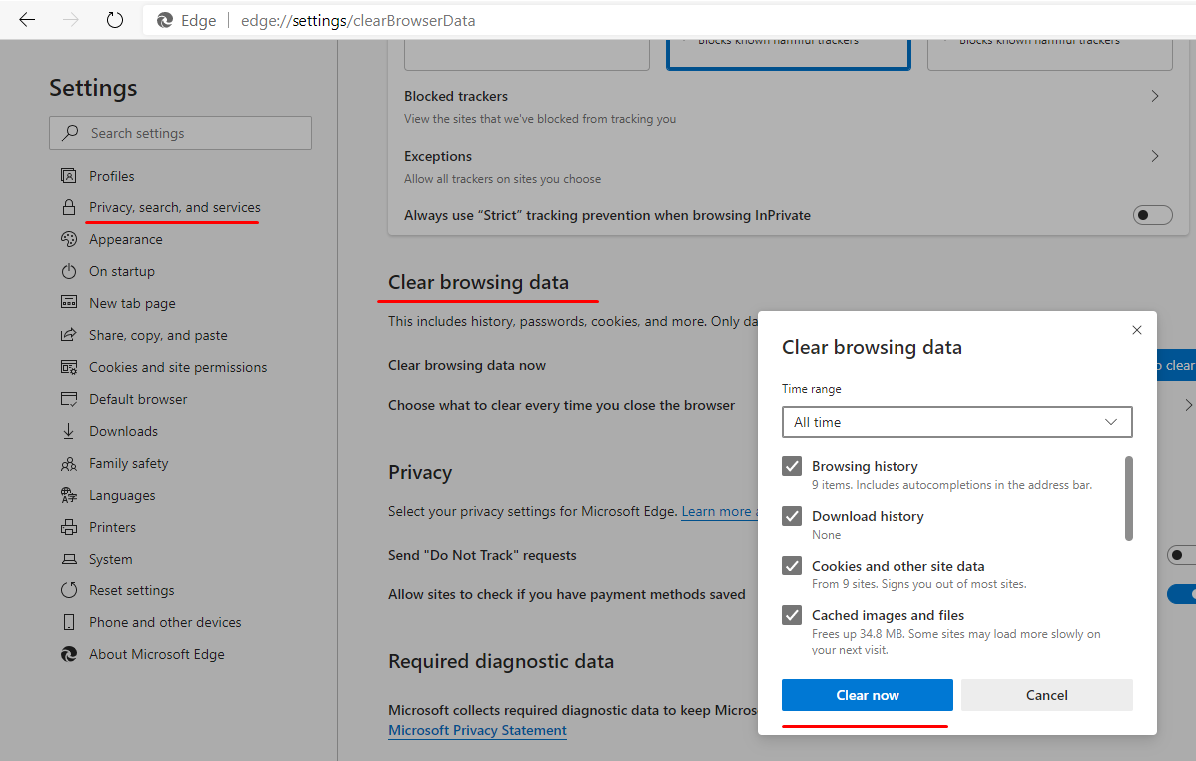Screen dimensions: 1196x761
Task: Uncheck the Download history checkbox
Action: coord(792,516)
